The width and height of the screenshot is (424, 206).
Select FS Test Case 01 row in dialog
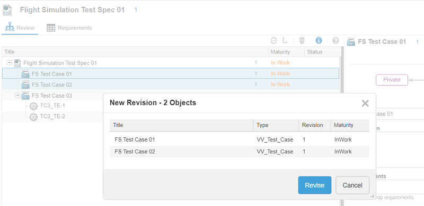click(240, 139)
